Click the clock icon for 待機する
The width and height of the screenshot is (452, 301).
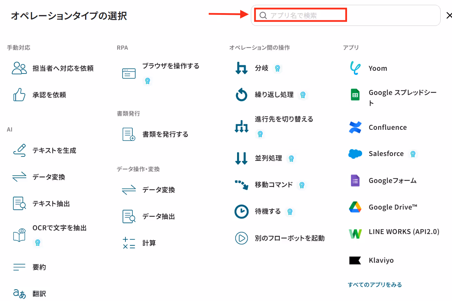tap(242, 211)
